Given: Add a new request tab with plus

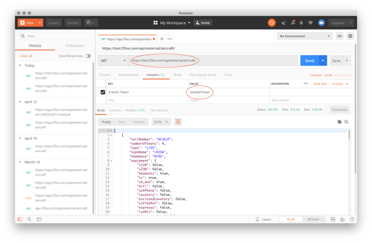Looking at the screenshot, I should point(162,39).
